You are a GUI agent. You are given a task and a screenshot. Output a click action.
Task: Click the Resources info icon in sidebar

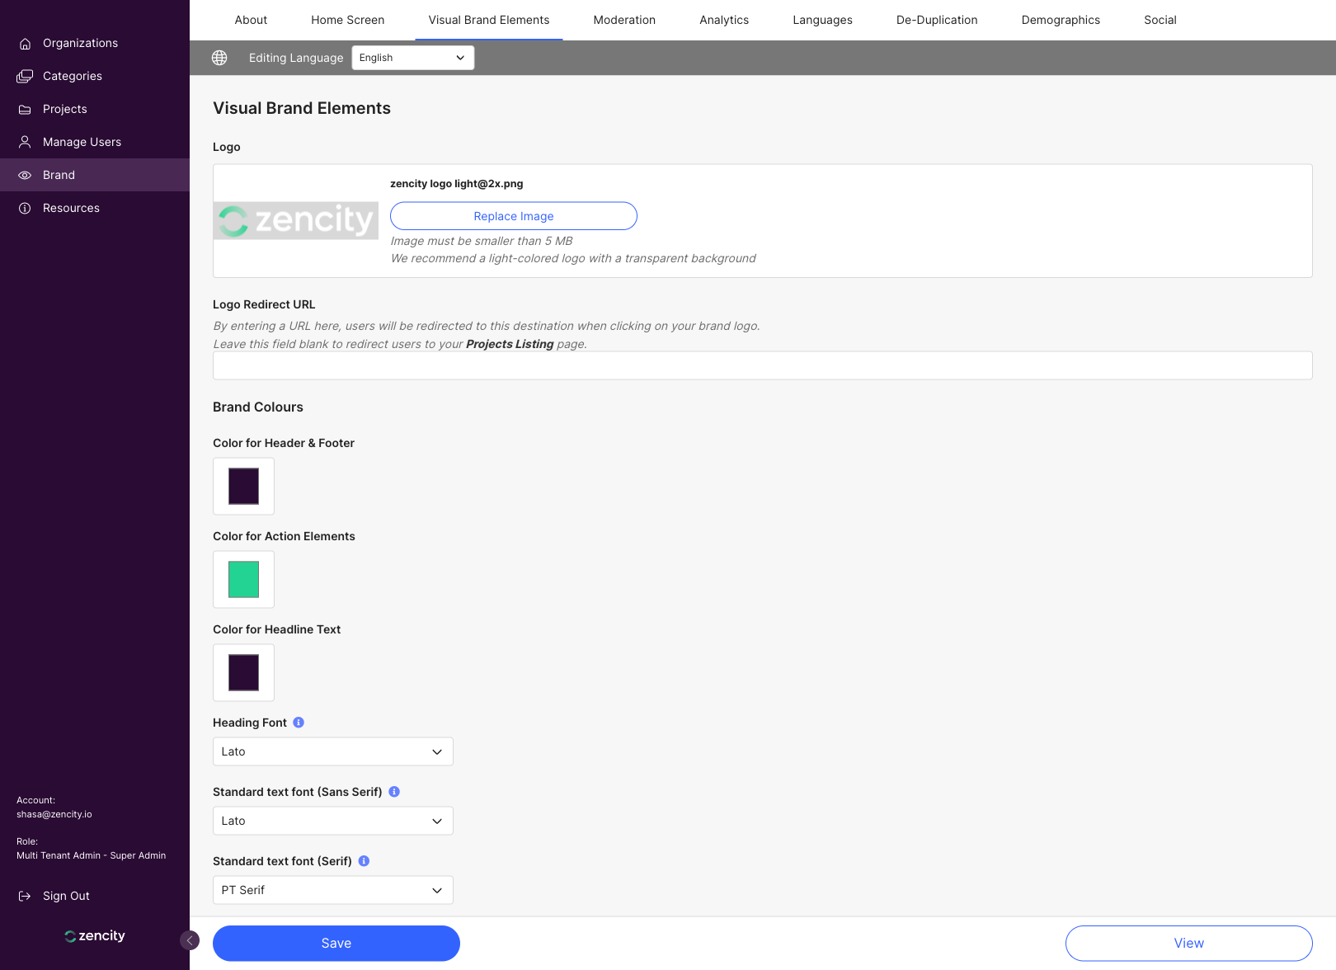[x=25, y=208]
